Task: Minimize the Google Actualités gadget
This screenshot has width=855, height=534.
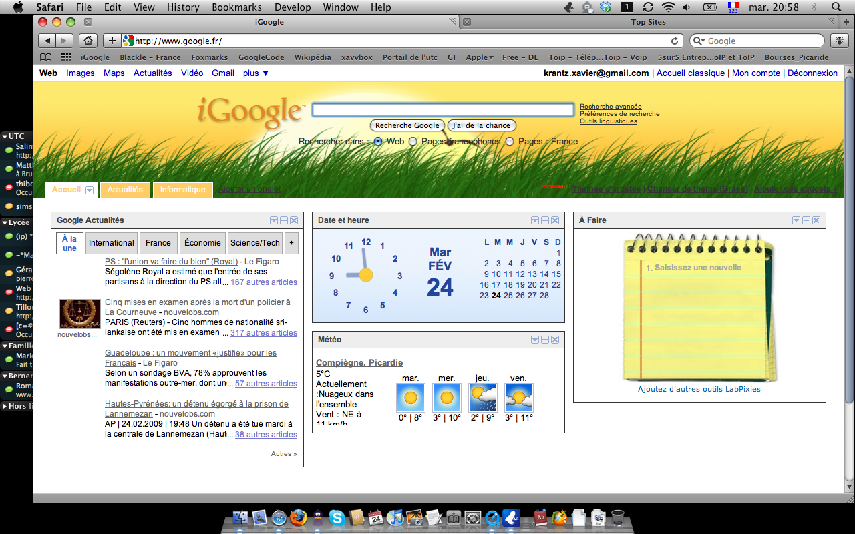Action: pyautogui.click(x=284, y=220)
